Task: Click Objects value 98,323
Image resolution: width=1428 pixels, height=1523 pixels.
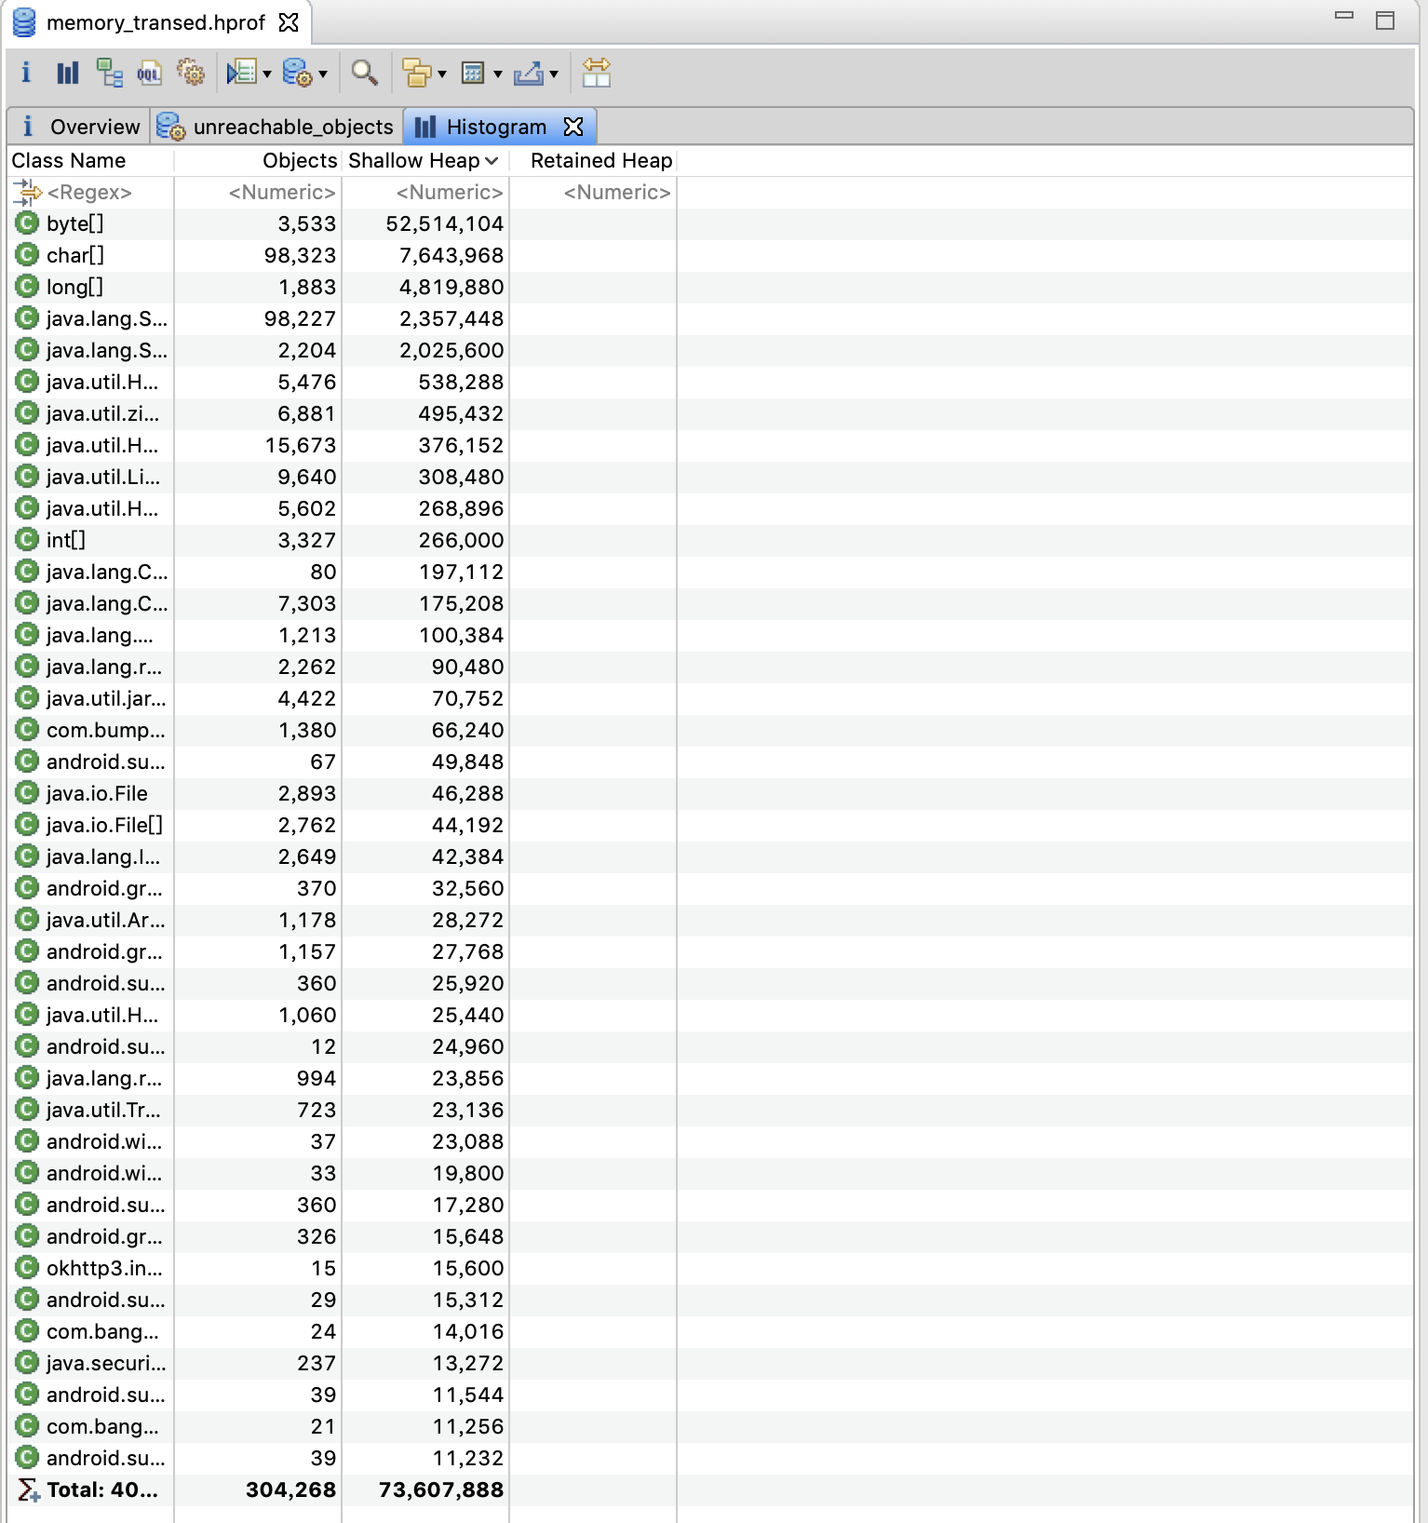Action: click(x=300, y=255)
